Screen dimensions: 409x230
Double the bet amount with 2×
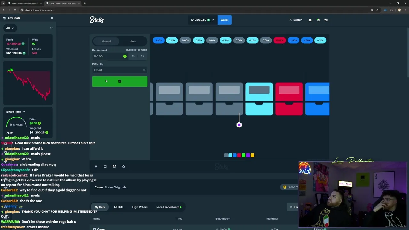click(142, 56)
